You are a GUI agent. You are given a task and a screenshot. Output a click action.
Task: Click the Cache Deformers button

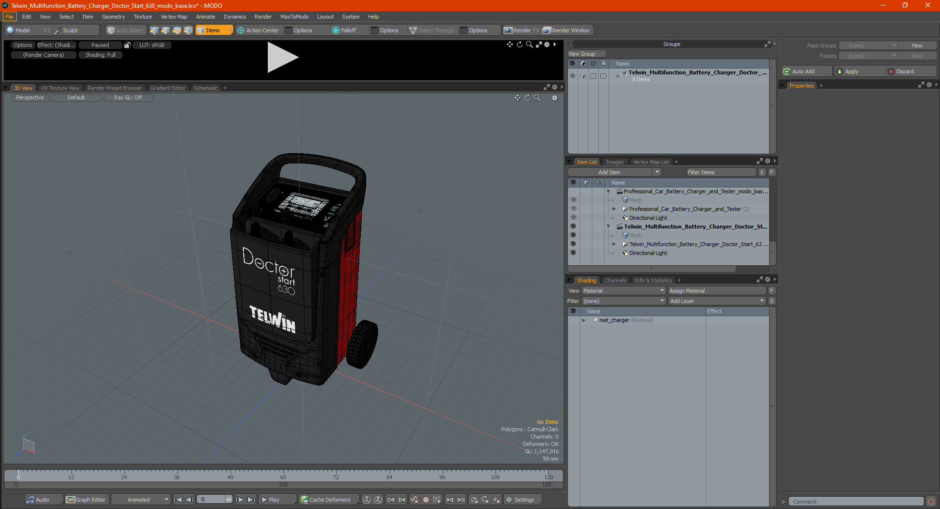point(329,500)
